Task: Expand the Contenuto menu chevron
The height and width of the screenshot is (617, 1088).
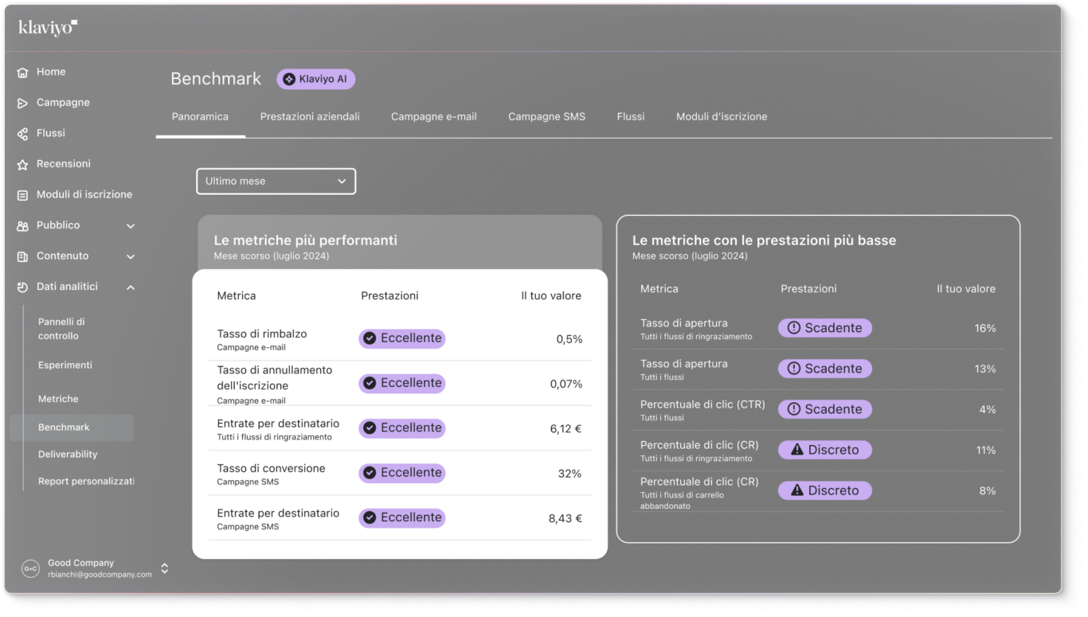Action: tap(131, 256)
